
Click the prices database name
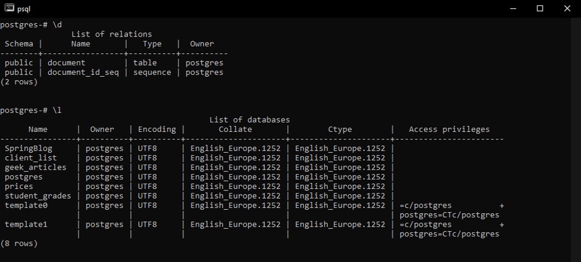point(19,186)
